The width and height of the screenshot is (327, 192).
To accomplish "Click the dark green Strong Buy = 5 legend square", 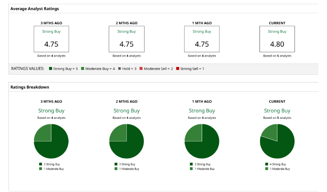I will [51, 69].
